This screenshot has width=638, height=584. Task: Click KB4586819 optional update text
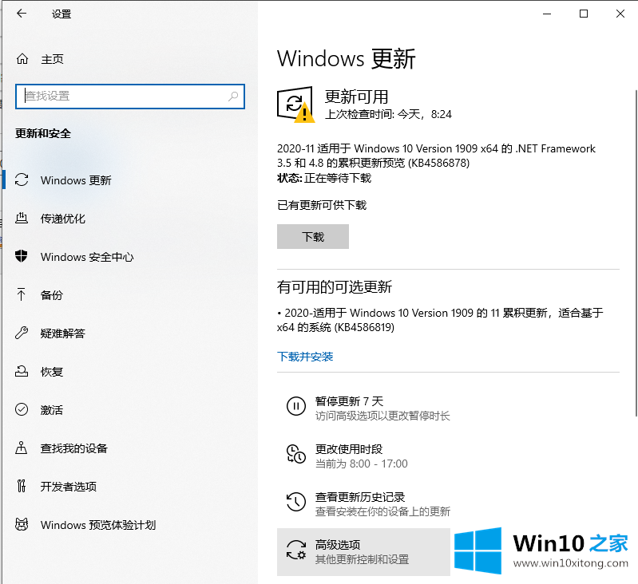[440, 320]
